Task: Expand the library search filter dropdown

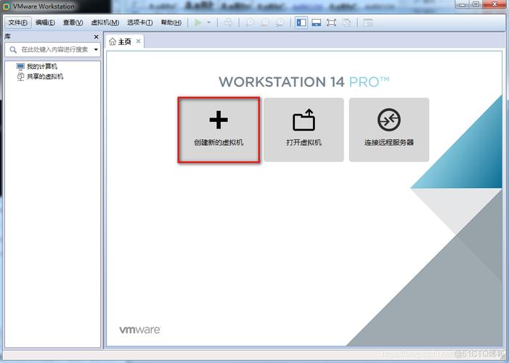Action: tap(96, 49)
